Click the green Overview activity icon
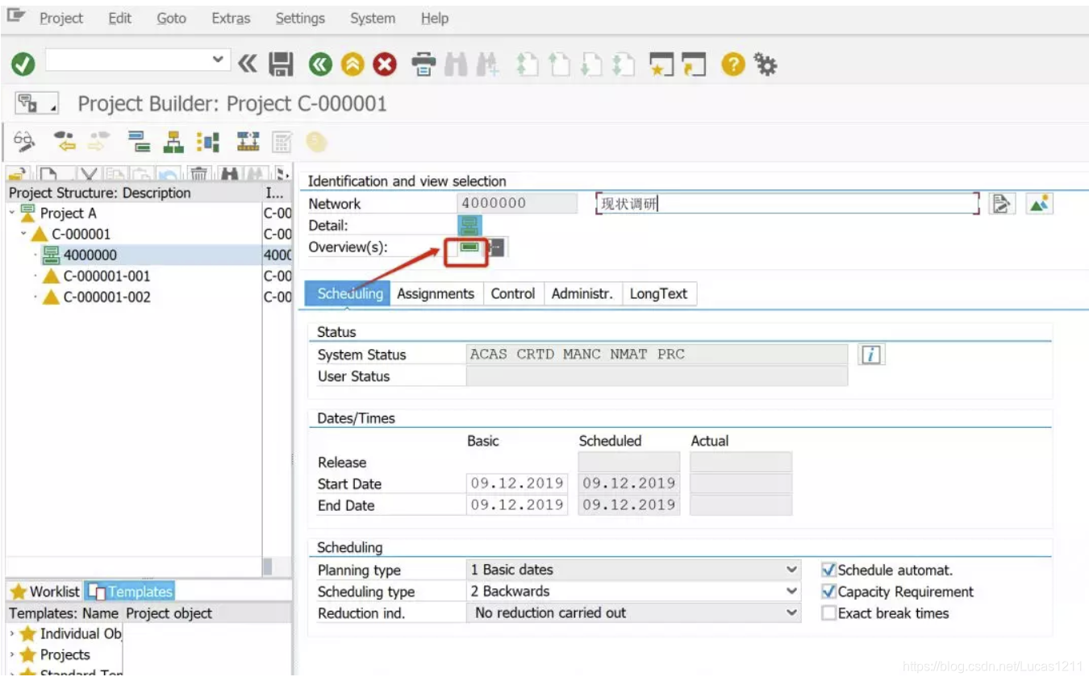Screen dimensions: 1089x681 (x=469, y=247)
